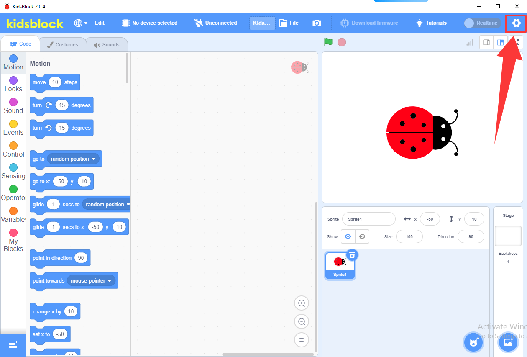This screenshot has height=357, width=527.
Task: Hide the sprite with the crossed-eye icon
Action: [362, 236]
